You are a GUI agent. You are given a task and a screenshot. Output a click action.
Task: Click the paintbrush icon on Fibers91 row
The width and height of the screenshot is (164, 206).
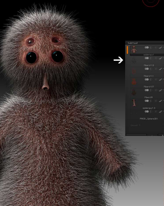pyautogui.click(x=161, y=90)
